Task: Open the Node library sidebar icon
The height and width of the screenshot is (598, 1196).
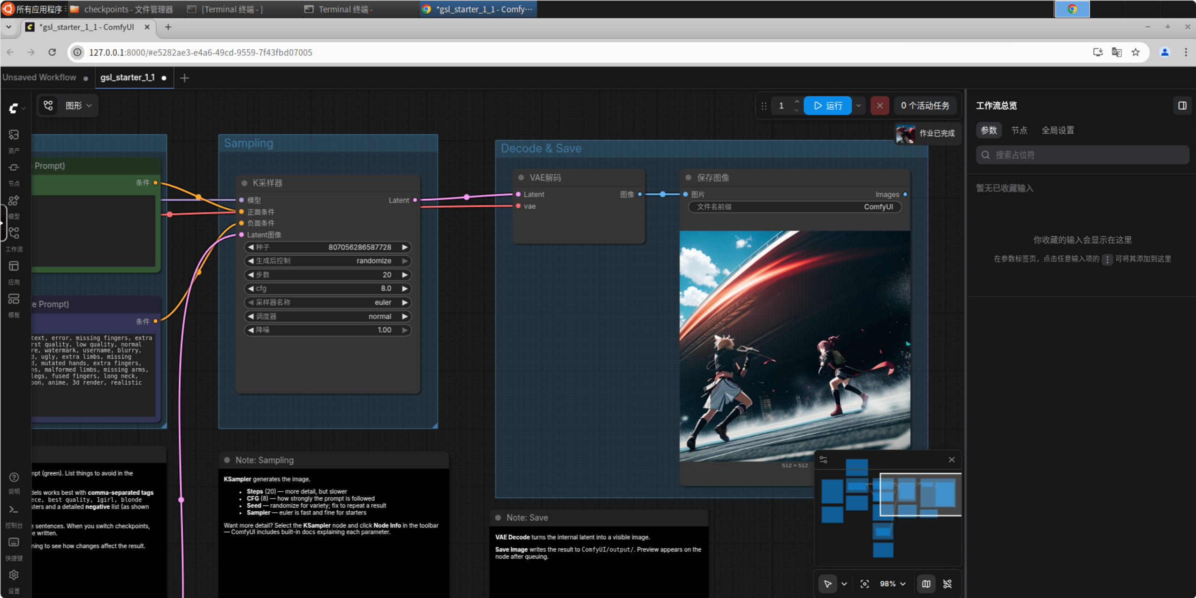Action: coord(14,174)
